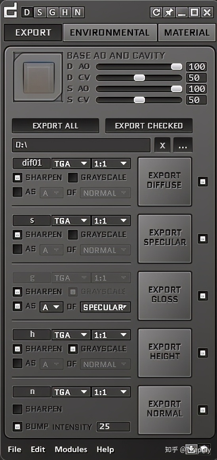Image resolution: width=217 pixels, height=460 pixels.
Task: Open the height 1:1 scale dropdown
Action: (111, 335)
